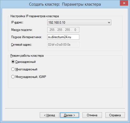Go back with the < Назад button
Screen dimensions: 130x123
click(49, 115)
